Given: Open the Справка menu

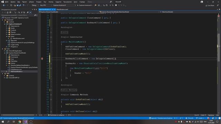Looking at the screenshot, I should click(82, 2).
